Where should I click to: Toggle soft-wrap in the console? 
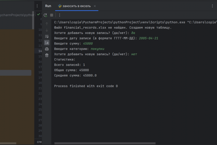47,36
